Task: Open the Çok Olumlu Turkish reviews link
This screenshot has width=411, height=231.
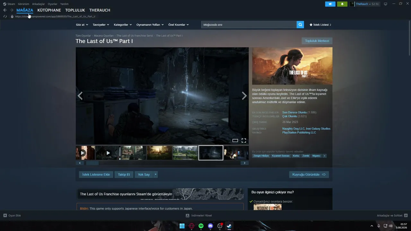Action: pyautogui.click(x=290, y=116)
